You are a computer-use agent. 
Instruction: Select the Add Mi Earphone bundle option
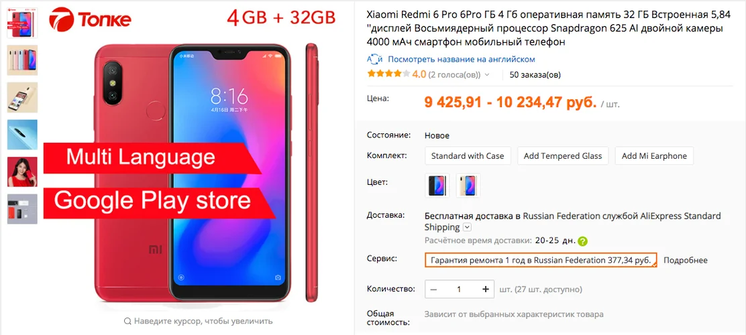654,156
